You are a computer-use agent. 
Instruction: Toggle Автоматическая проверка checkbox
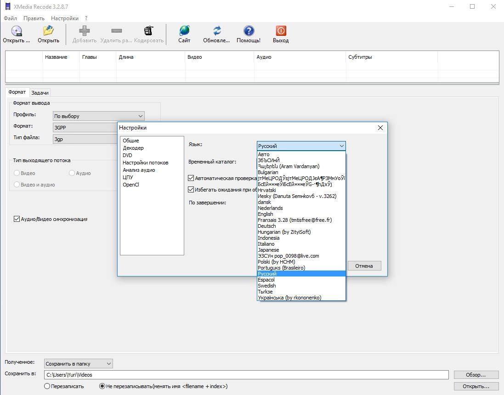[191, 178]
